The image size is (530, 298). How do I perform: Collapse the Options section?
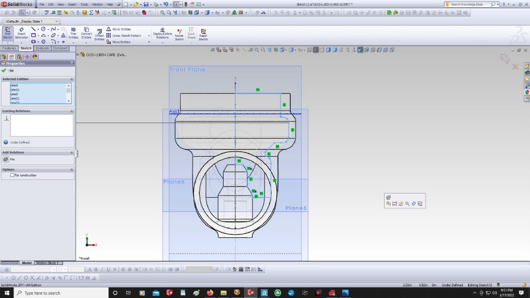(x=71, y=169)
